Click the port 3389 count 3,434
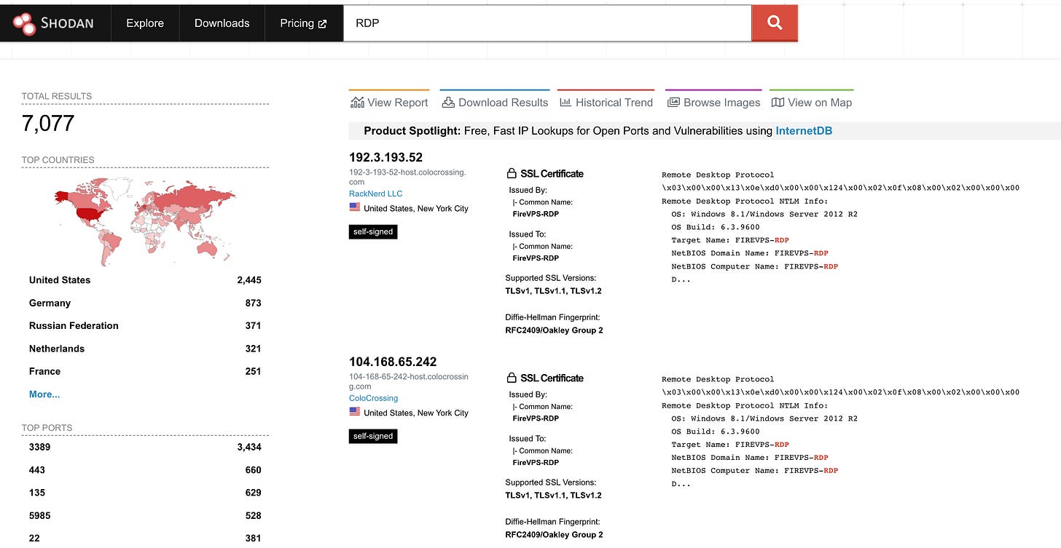This screenshot has width=1061, height=548. click(x=249, y=447)
